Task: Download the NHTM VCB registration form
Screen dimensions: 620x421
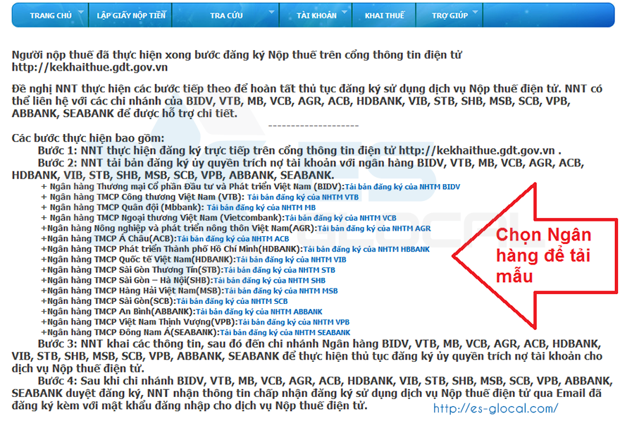Action: (x=340, y=218)
